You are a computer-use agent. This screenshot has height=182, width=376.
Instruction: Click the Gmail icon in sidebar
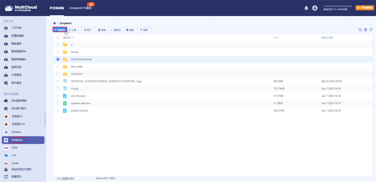click(6, 163)
